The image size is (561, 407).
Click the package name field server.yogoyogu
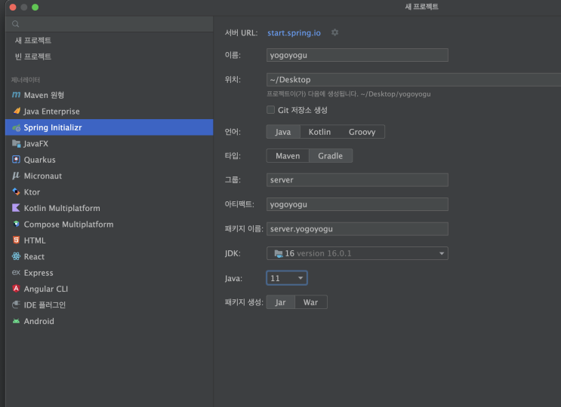click(x=357, y=229)
